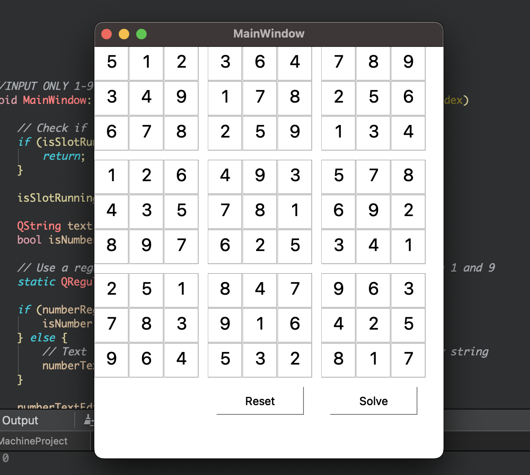Image resolution: width=530 pixels, height=475 pixels.
Task: Select the cell showing 1 starting the fourth row
Action: [x=111, y=176]
